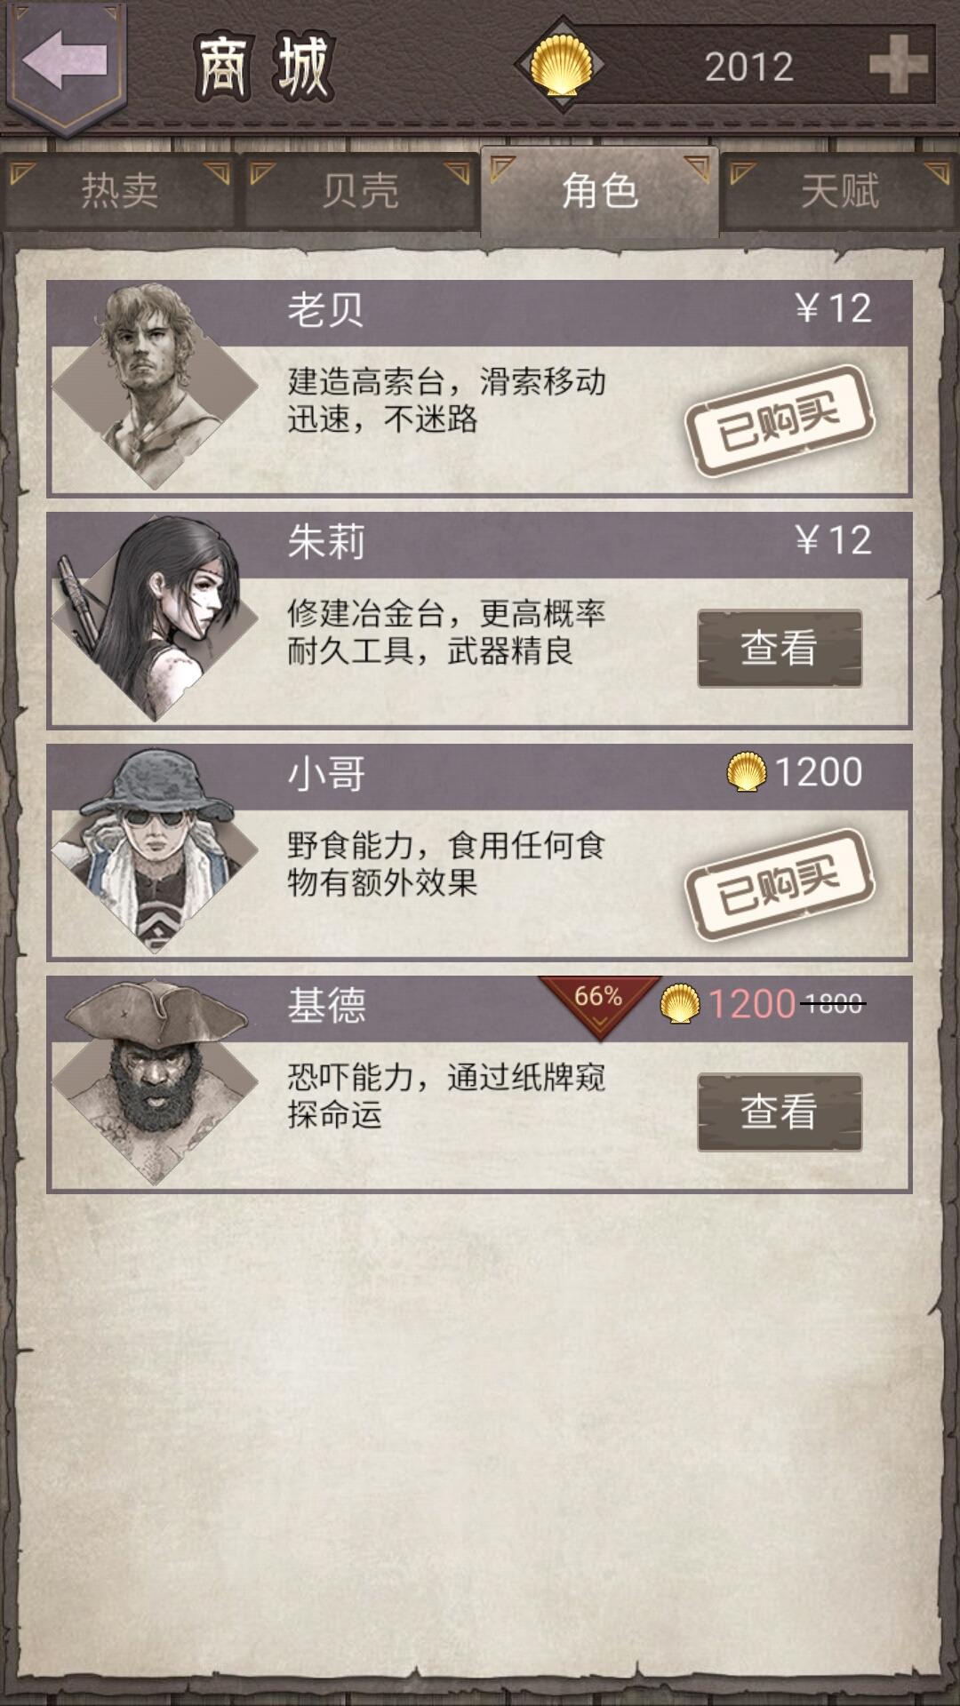Switch to the 贝壳 tab

[x=360, y=191]
